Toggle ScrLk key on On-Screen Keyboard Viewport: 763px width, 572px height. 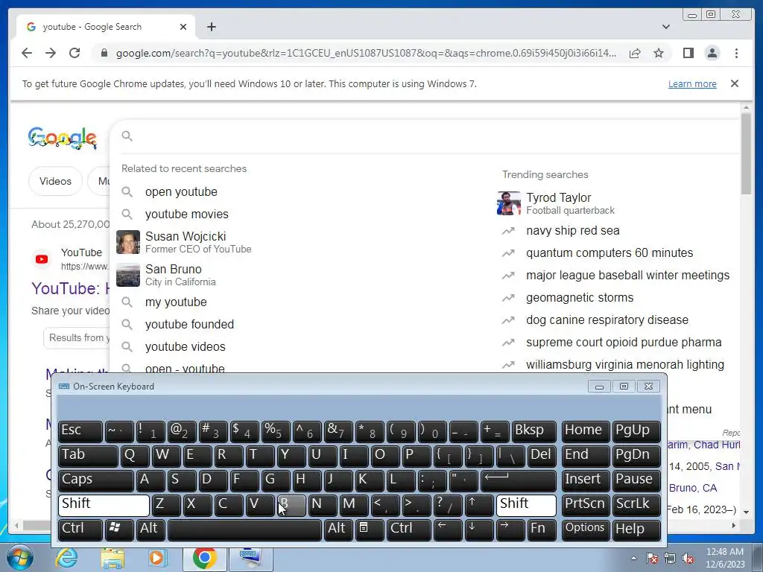[x=636, y=504]
